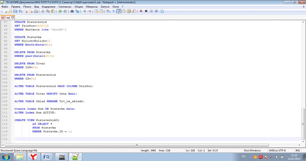Open the Кодировки menu
Viewport: 306px width, 161px height.
tap(49, 6)
